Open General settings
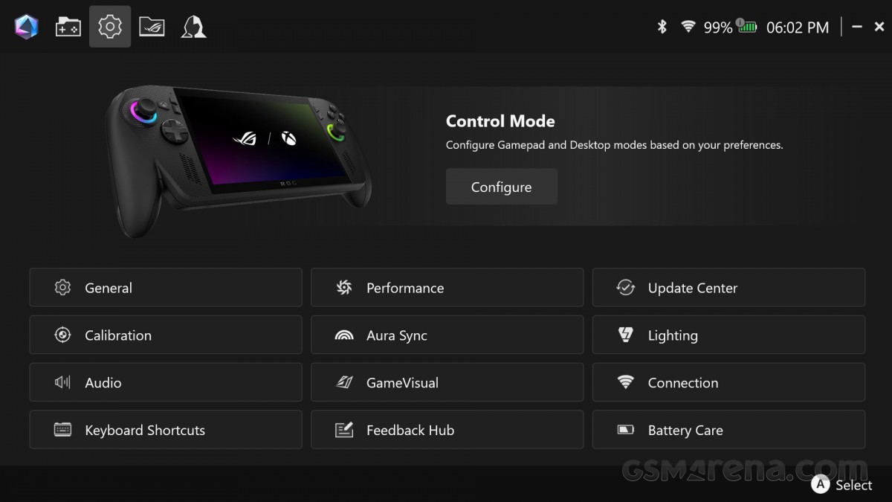This screenshot has width=892, height=502. (x=166, y=288)
